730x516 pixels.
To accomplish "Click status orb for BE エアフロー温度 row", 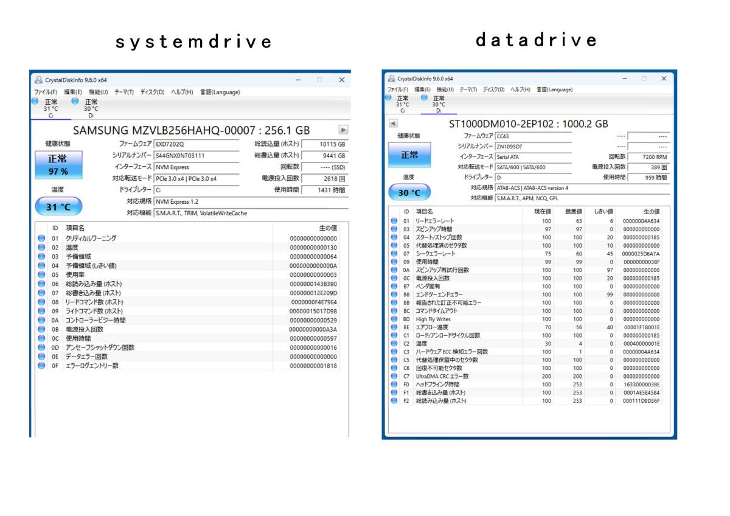I will pyautogui.click(x=394, y=327).
